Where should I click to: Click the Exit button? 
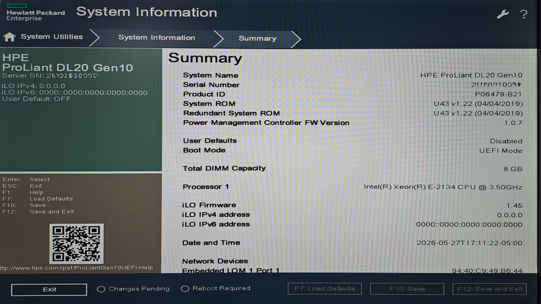(49, 290)
